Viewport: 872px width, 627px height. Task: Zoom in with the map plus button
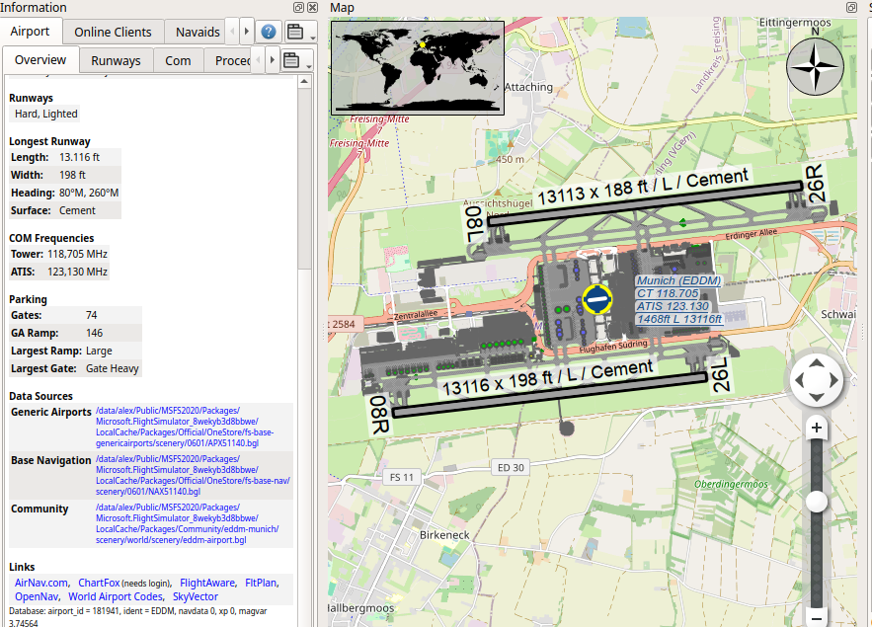pos(817,428)
